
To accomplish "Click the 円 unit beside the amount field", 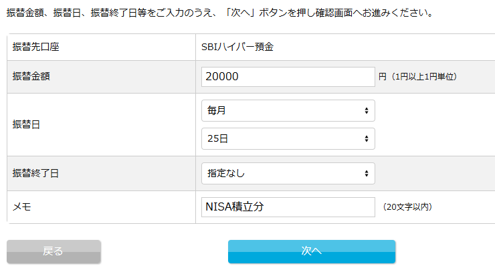I will click(x=383, y=77).
